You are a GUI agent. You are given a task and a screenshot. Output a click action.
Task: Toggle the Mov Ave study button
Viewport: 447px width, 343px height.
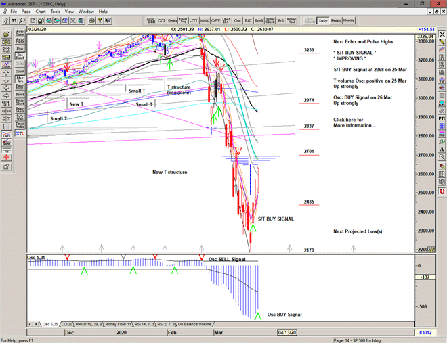[20, 79]
